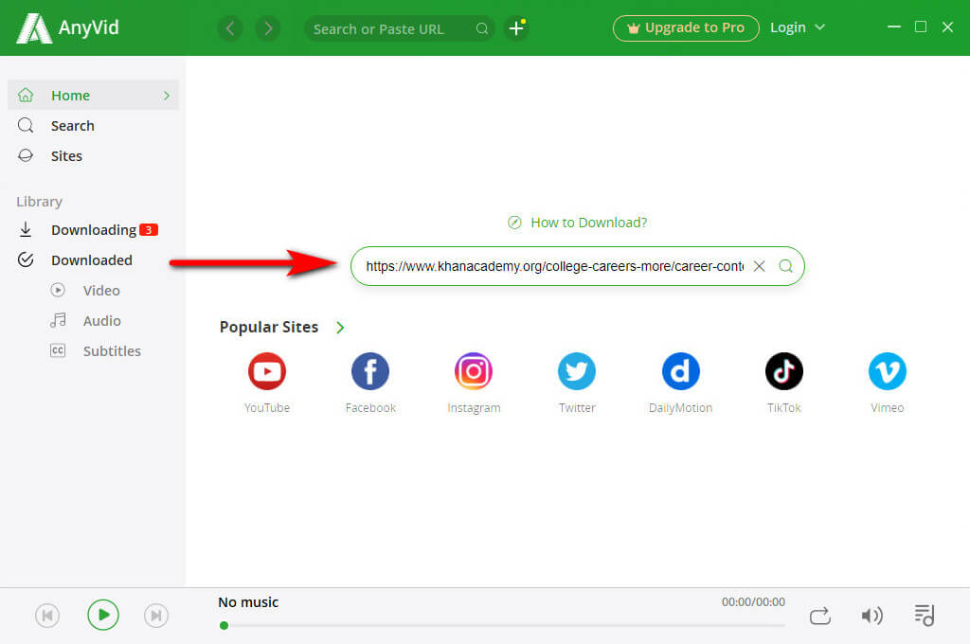Open the Facebook site icon

pyautogui.click(x=370, y=372)
